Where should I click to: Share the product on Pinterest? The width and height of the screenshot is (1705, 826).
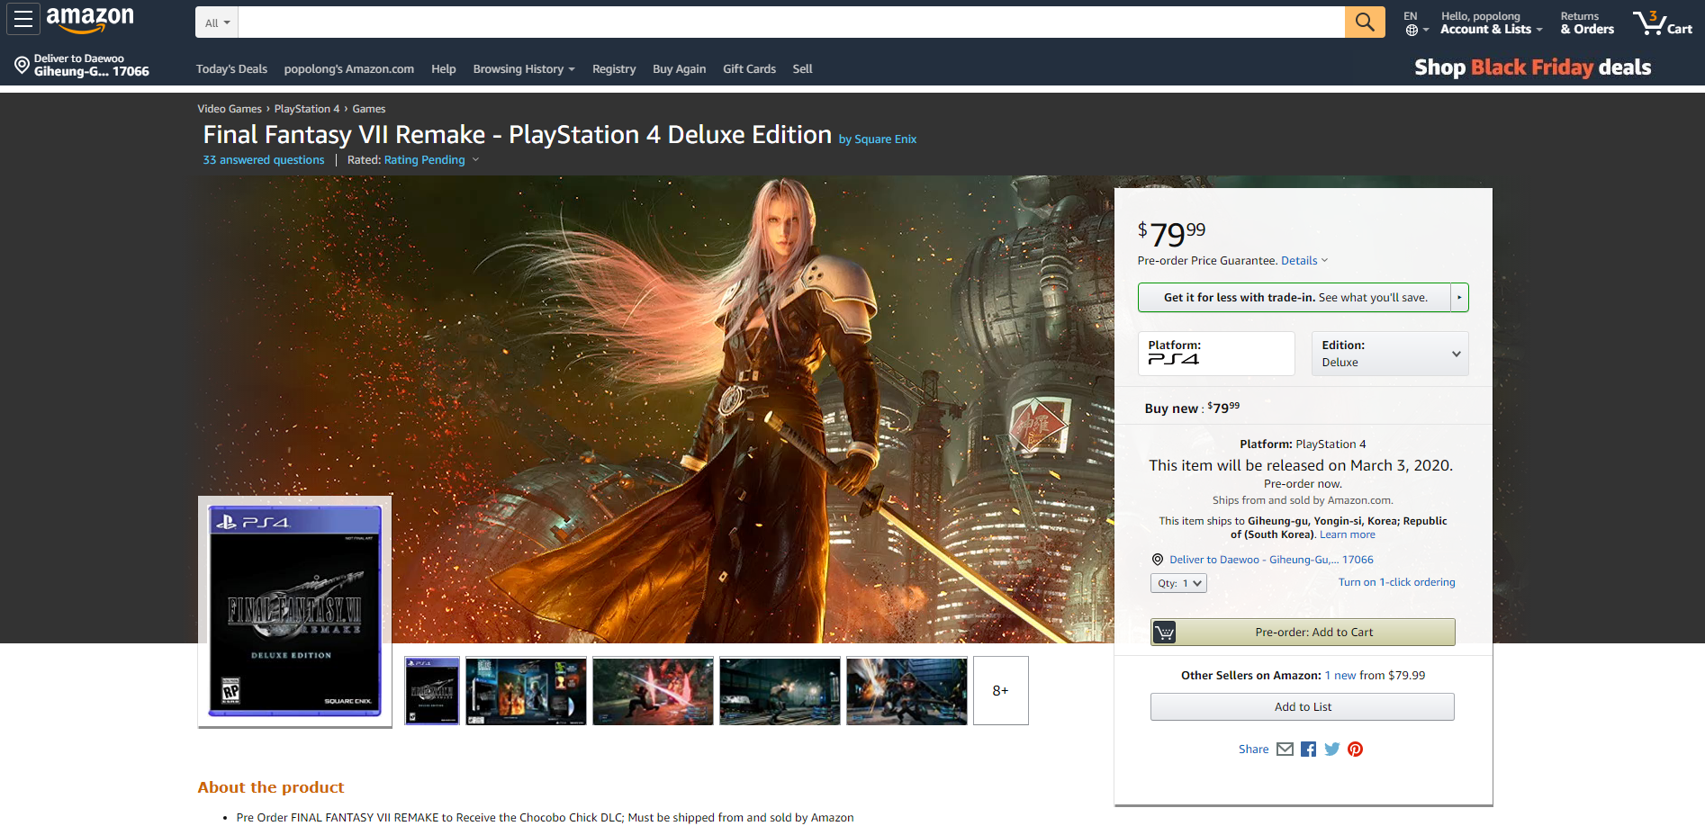pos(1356,750)
